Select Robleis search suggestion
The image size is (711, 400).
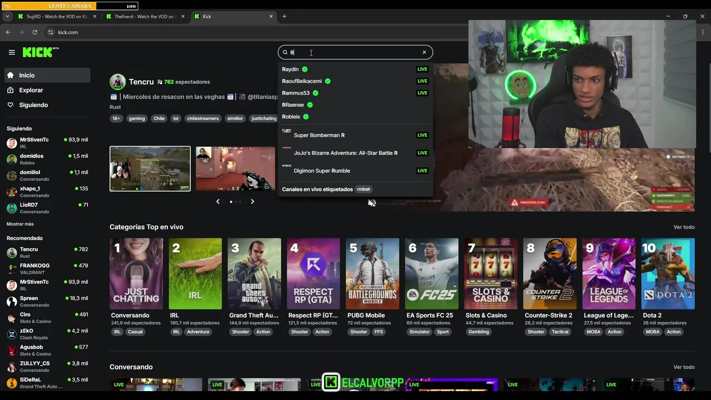(x=355, y=117)
